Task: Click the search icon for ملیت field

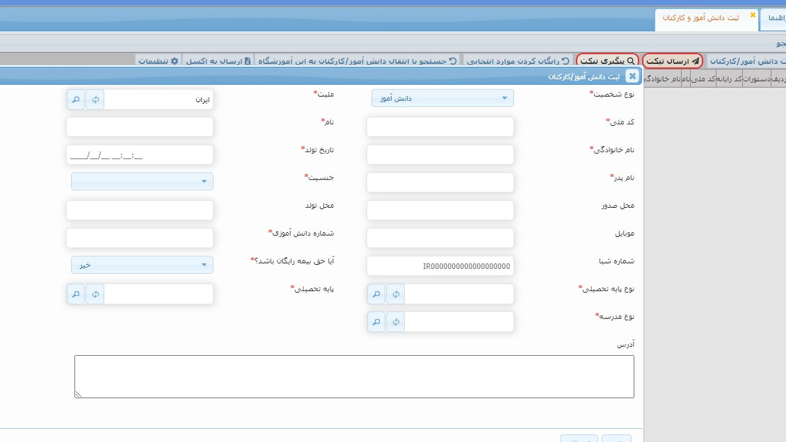Action: (x=76, y=99)
